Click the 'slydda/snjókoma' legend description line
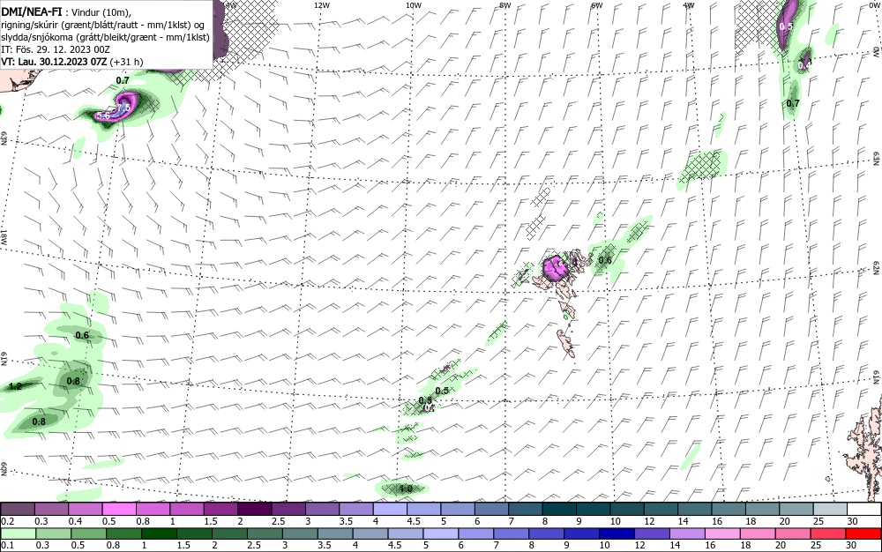 point(105,38)
